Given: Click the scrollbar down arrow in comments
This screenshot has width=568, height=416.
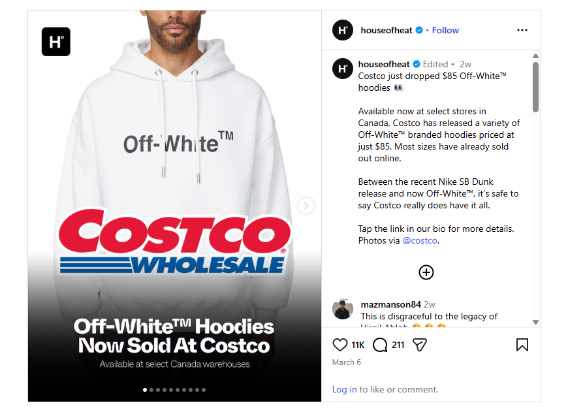Looking at the screenshot, I should click(535, 322).
